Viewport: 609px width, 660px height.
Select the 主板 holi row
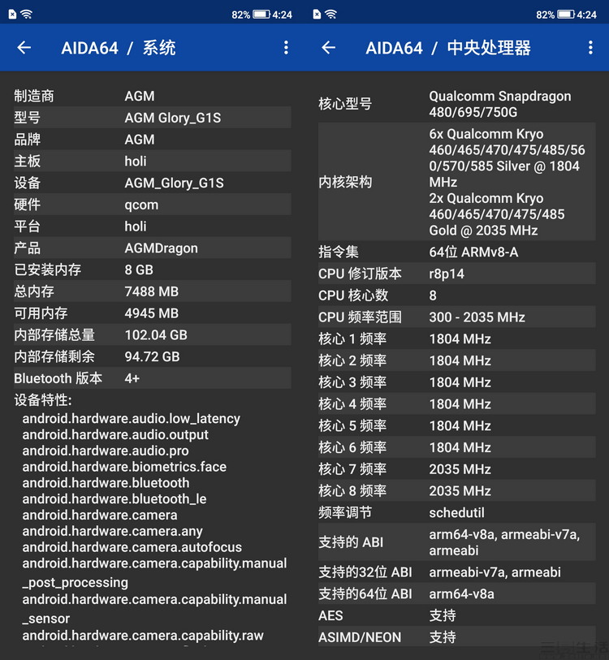152,162
